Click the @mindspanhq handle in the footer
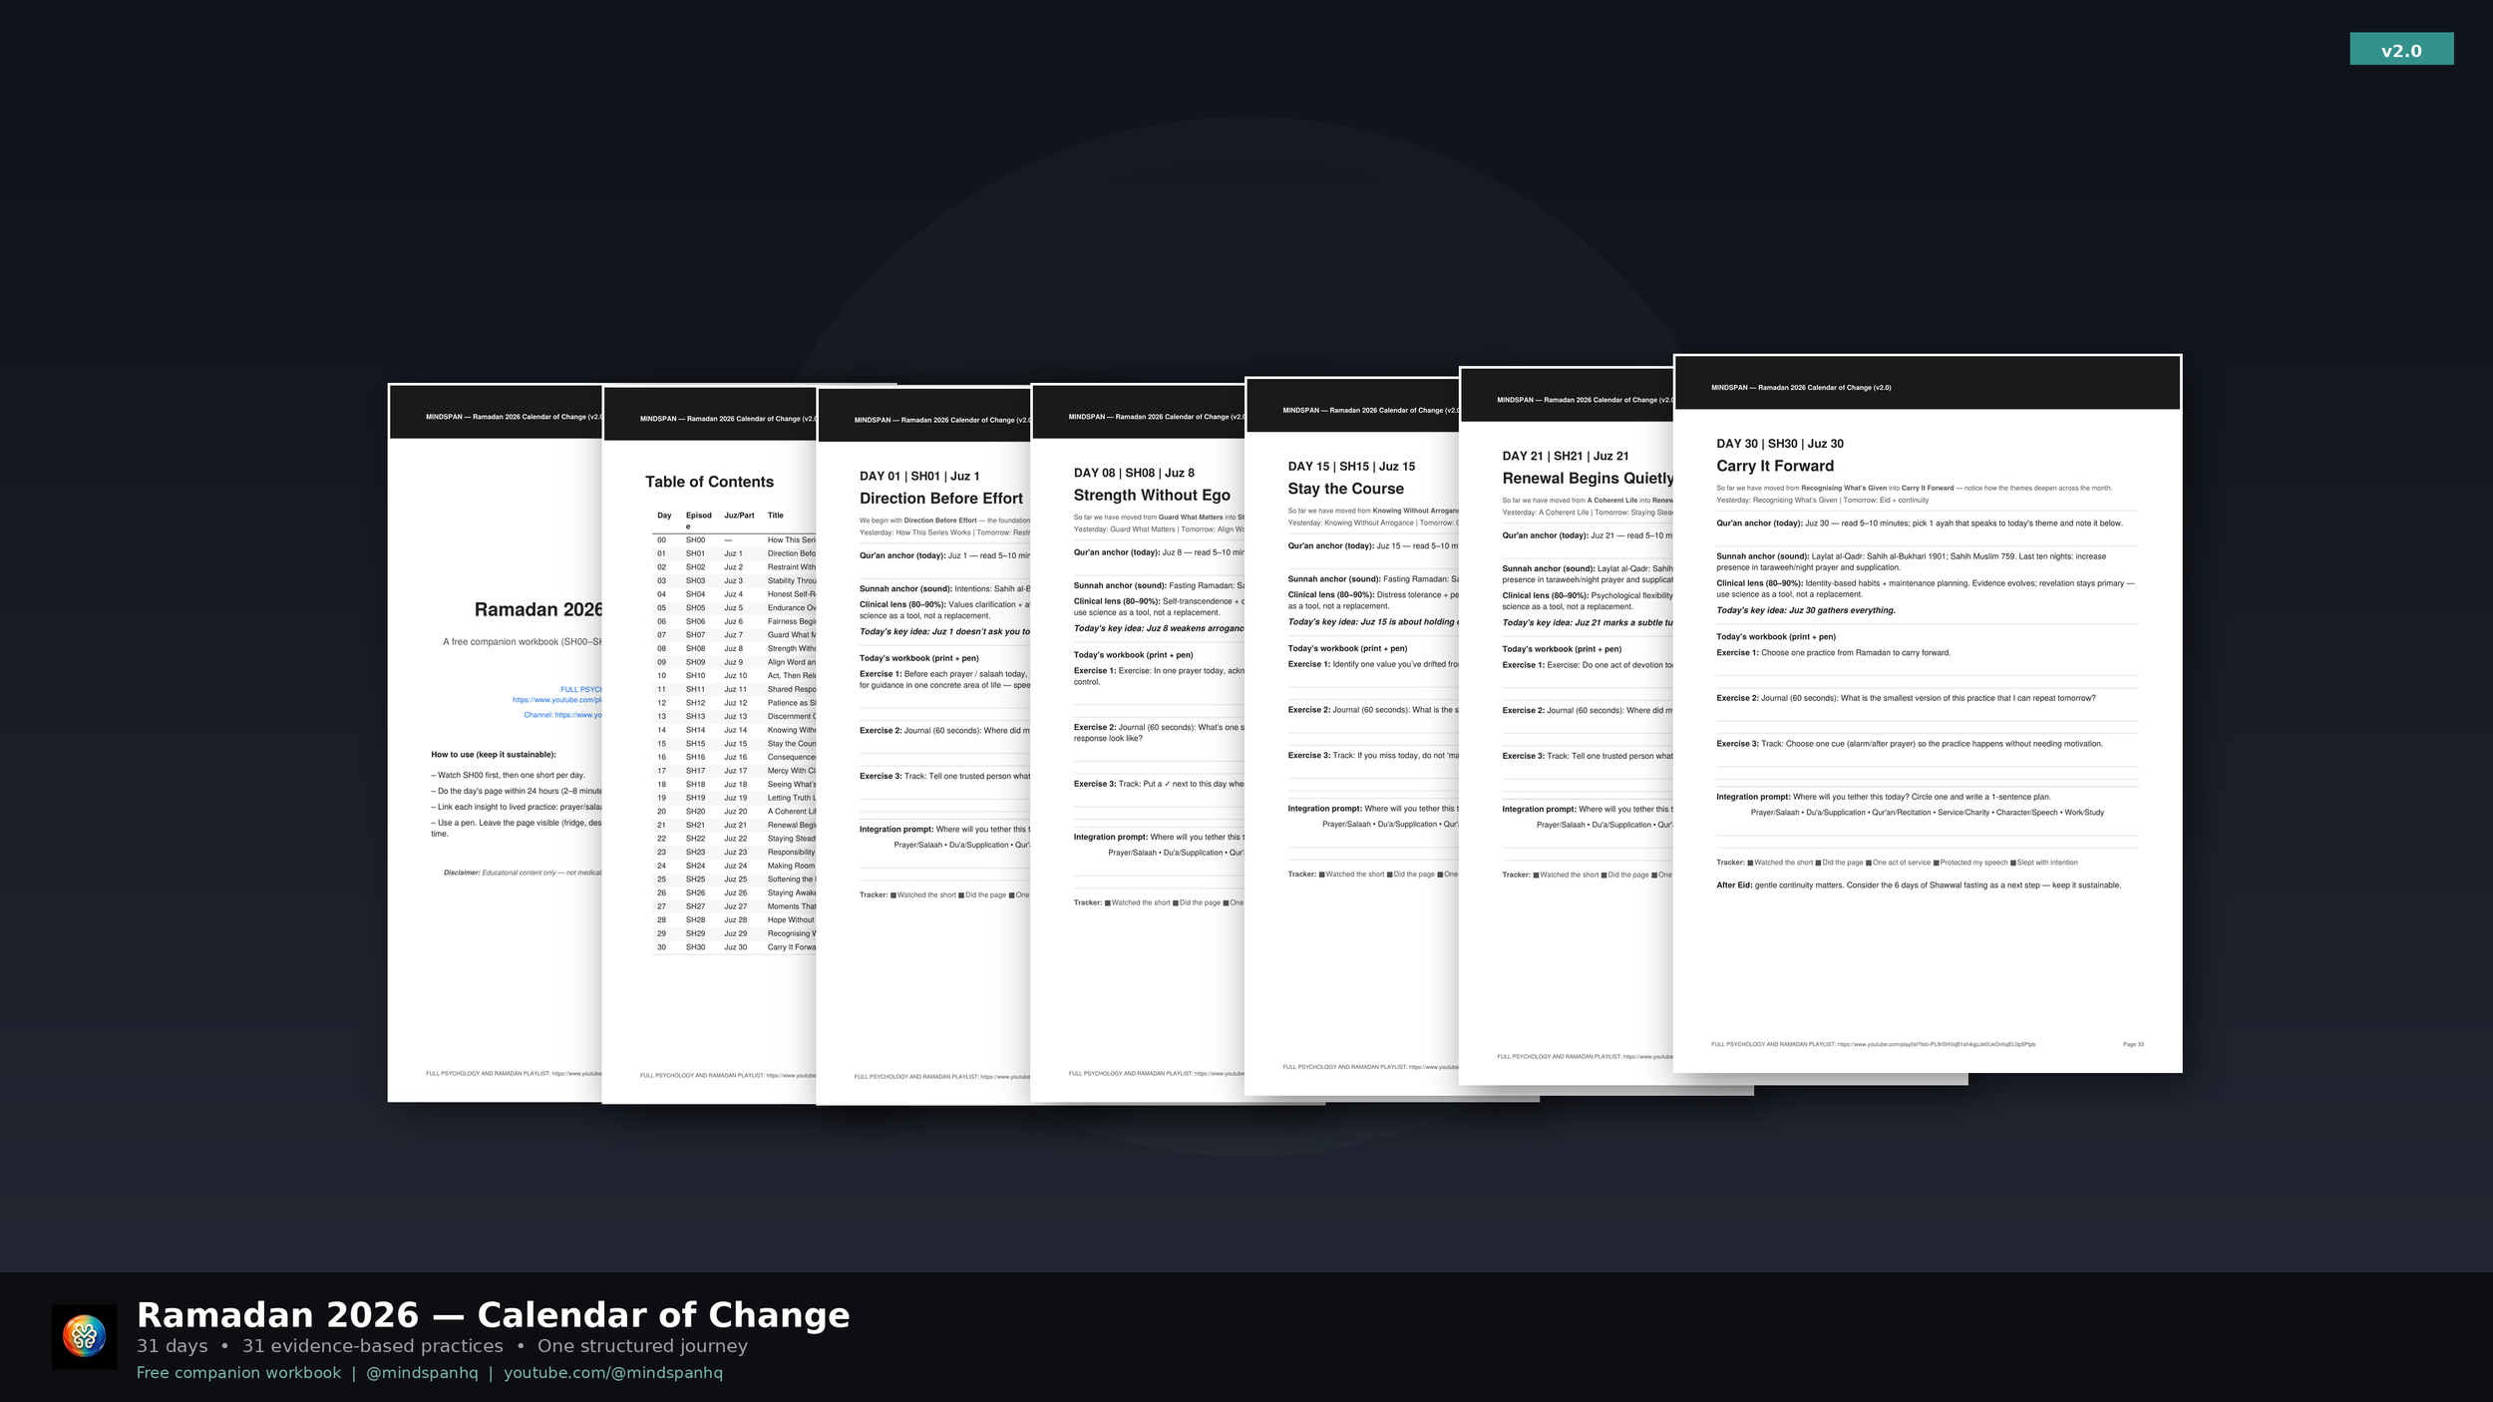Viewport: 2493px width, 1402px height. click(421, 1373)
